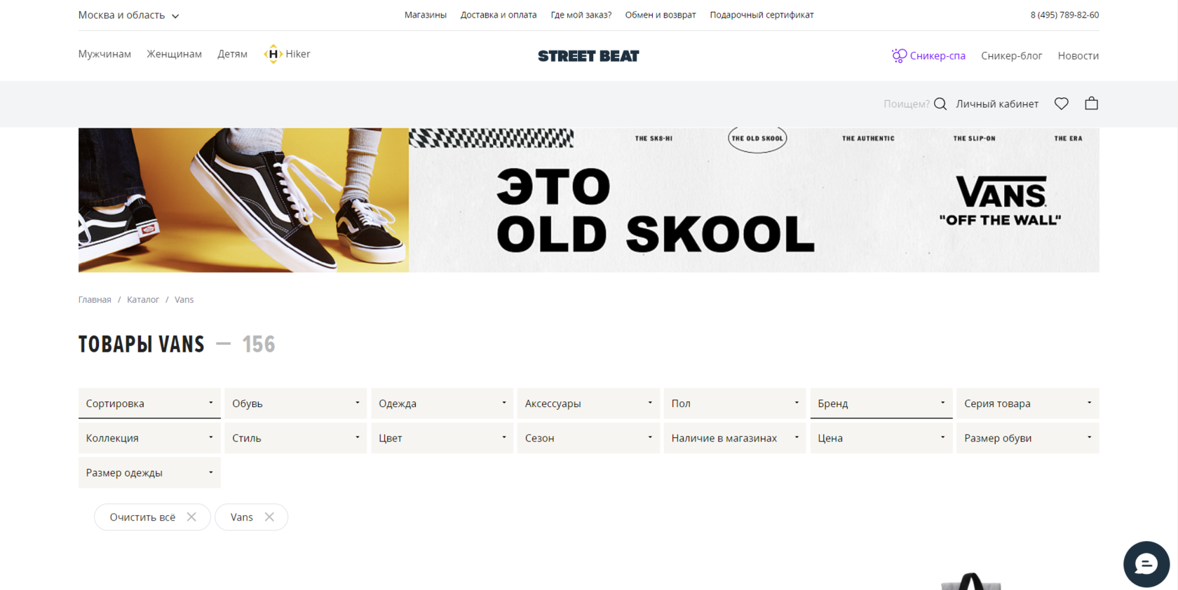The height and width of the screenshot is (590, 1178).
Task: Open Личный кабинет
Action: [x=997, y=104]
